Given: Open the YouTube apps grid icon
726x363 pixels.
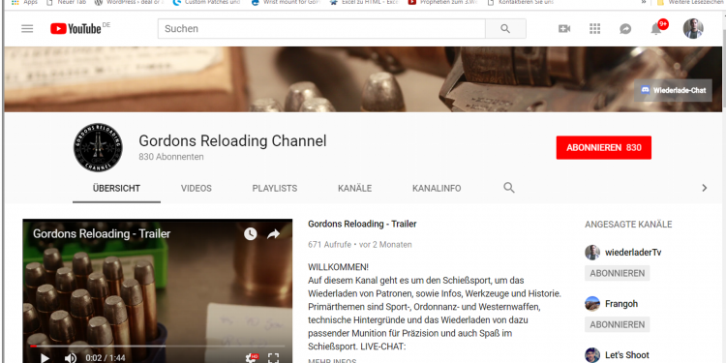Looking at the screenshot, I should 595,29.
